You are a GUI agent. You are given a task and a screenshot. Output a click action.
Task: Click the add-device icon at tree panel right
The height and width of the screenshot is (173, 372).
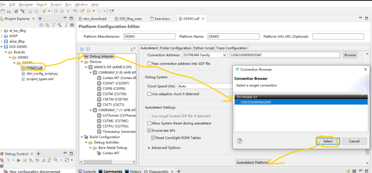(133, 49)
